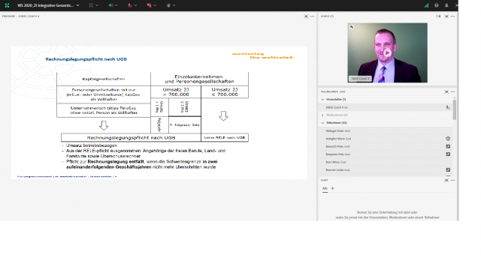This screenshot has width=481, height=270.
Task: Click the Adobe Connect logo icon
Action: (7, 5)
